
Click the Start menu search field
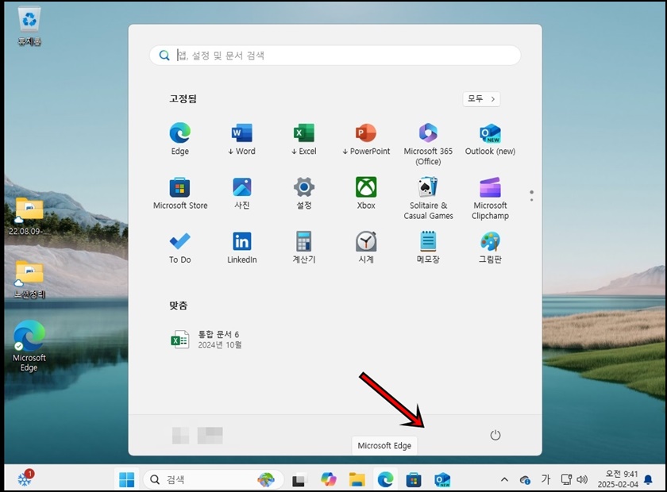point(335,56)
